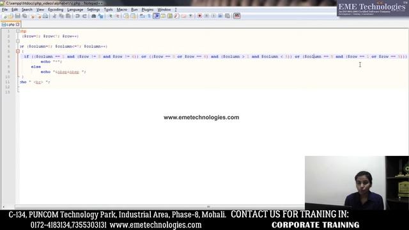Screen dimensions: 409x230
Task: Toggle the monitoring eye toolbar icon
Action: click(x=191, y=16)
